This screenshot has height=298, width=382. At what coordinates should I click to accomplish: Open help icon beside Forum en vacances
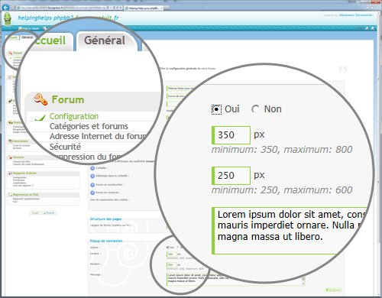(x=92, y=193)
